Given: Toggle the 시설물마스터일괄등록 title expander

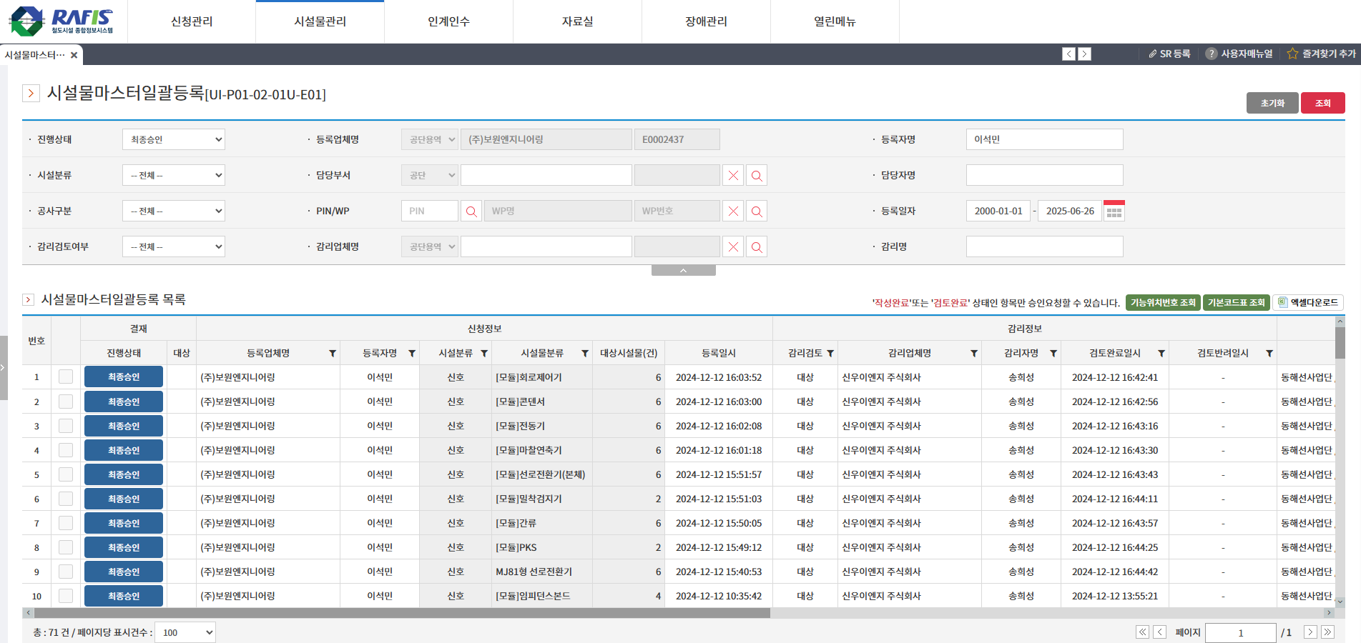Looking at the screenshot, I should 31,93.
